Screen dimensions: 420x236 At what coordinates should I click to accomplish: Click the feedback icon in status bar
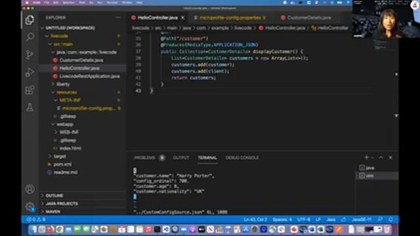click(380, 220)
